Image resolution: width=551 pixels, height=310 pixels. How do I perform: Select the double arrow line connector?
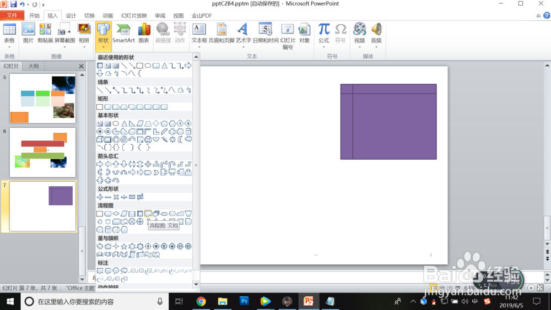pos(116,90)
